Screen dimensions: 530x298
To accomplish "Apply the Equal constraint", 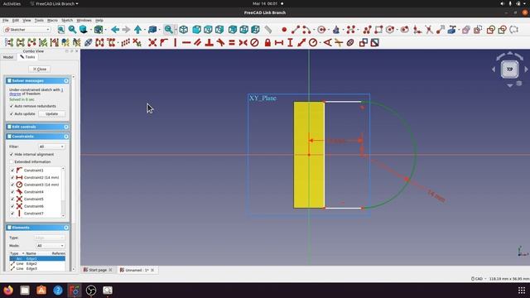I will (x=232, y=43).
